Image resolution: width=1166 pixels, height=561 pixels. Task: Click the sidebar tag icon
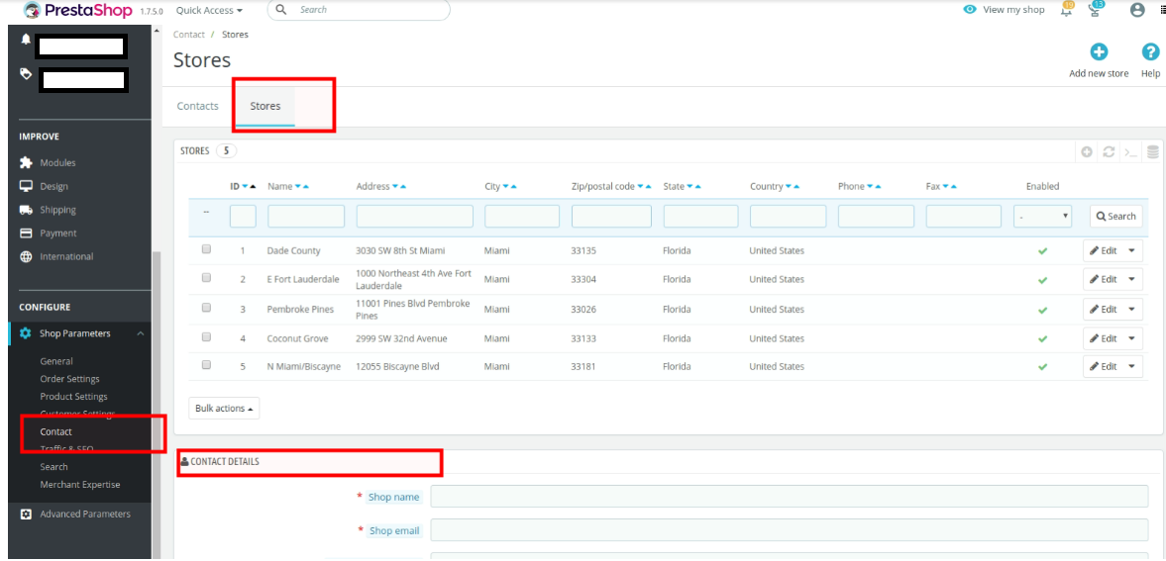click(x=26, y=73)
